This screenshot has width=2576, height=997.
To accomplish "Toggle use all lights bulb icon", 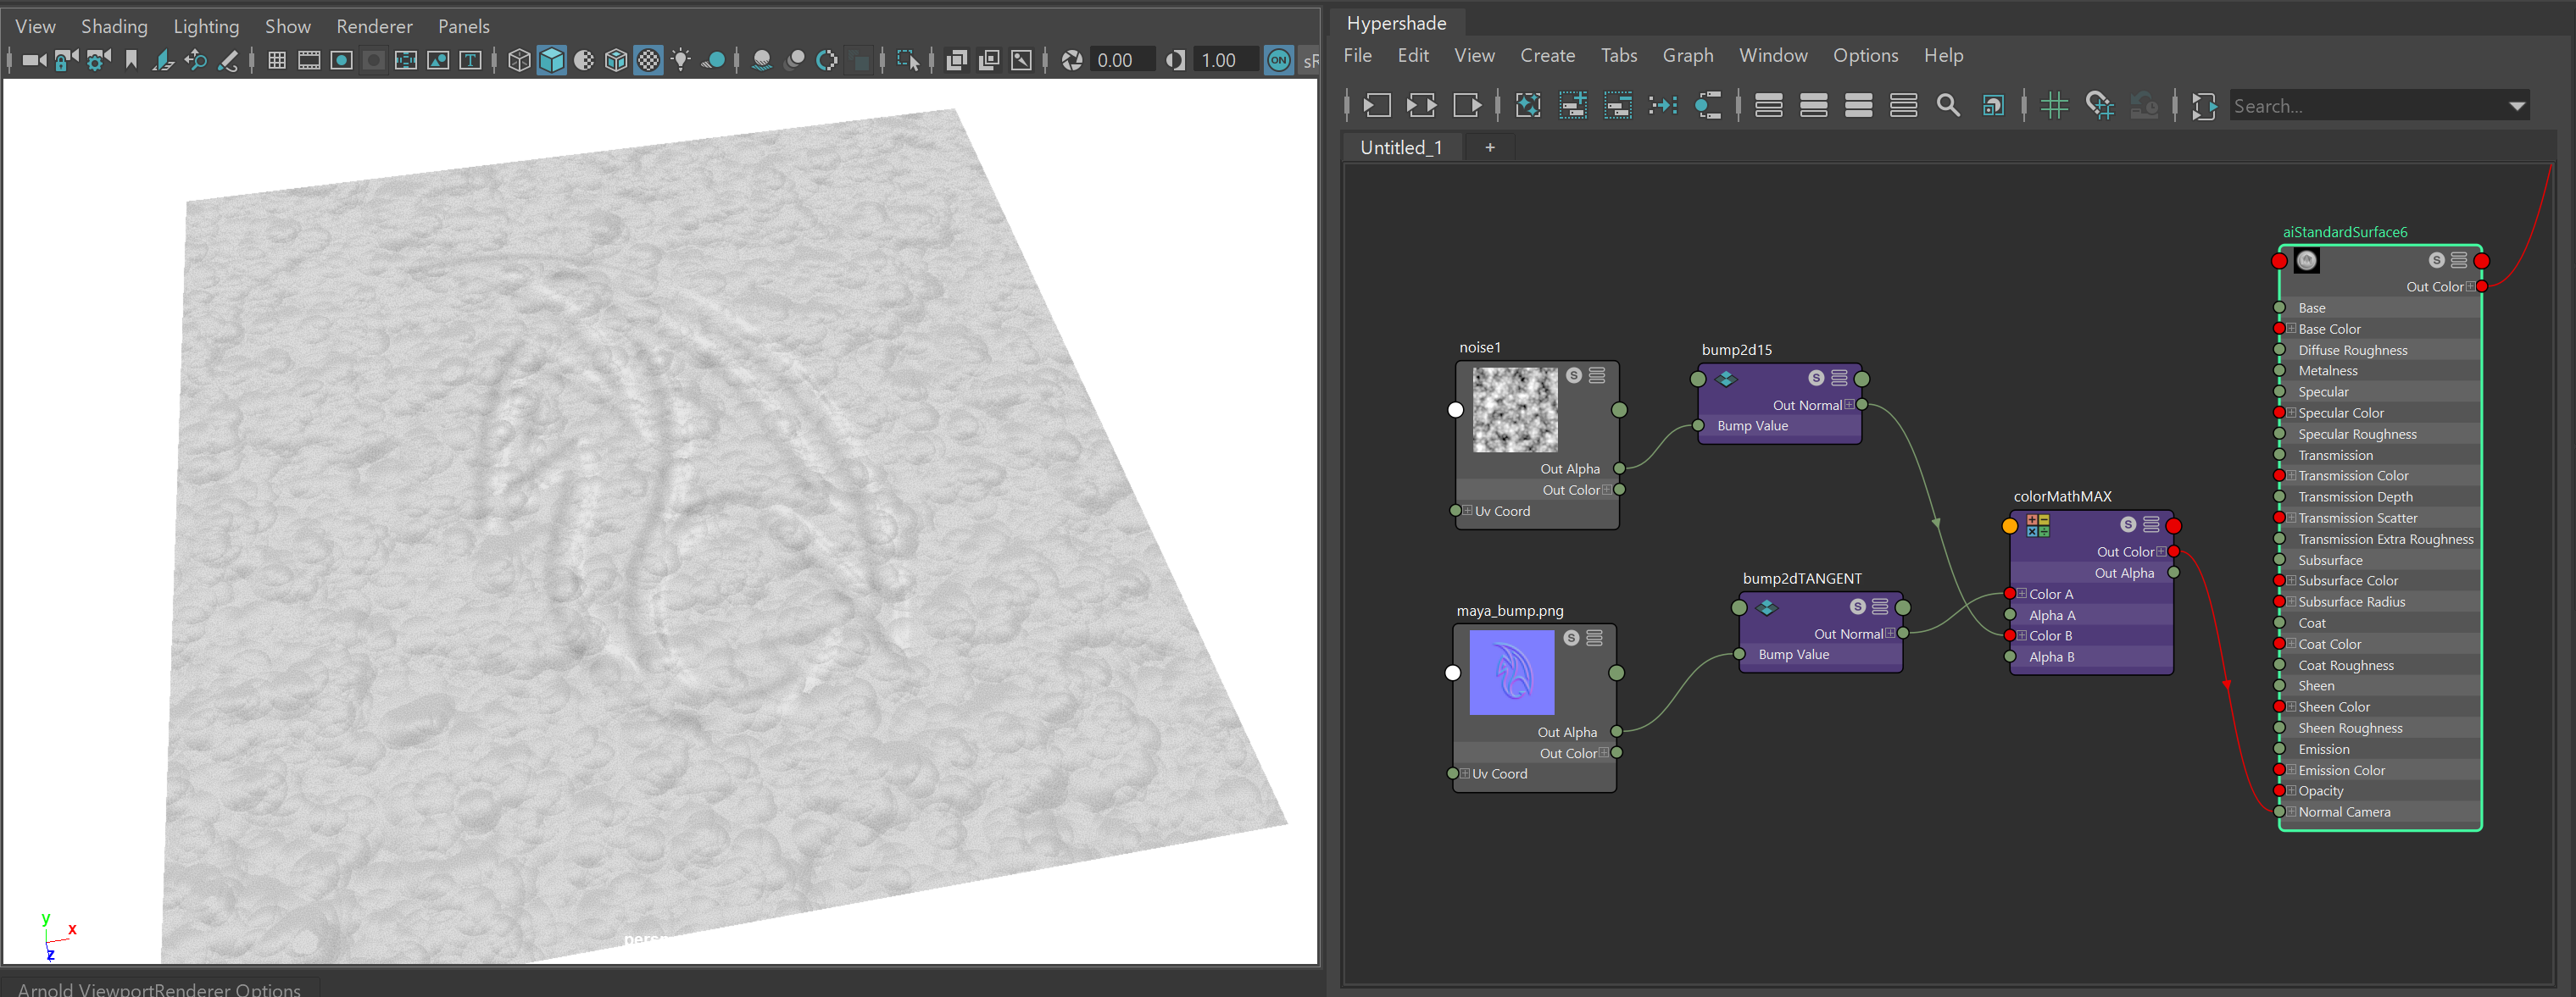I will tap(681, 61).
